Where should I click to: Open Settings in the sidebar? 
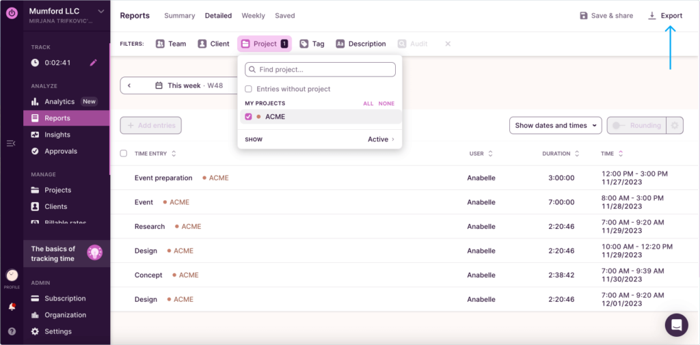click(x=58, y=331)
